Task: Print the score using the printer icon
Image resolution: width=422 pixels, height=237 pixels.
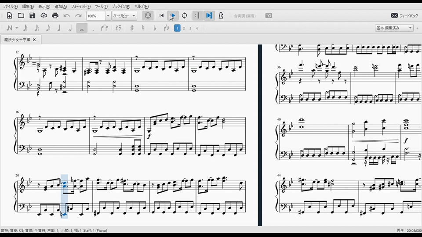Action: pos(55,16)
